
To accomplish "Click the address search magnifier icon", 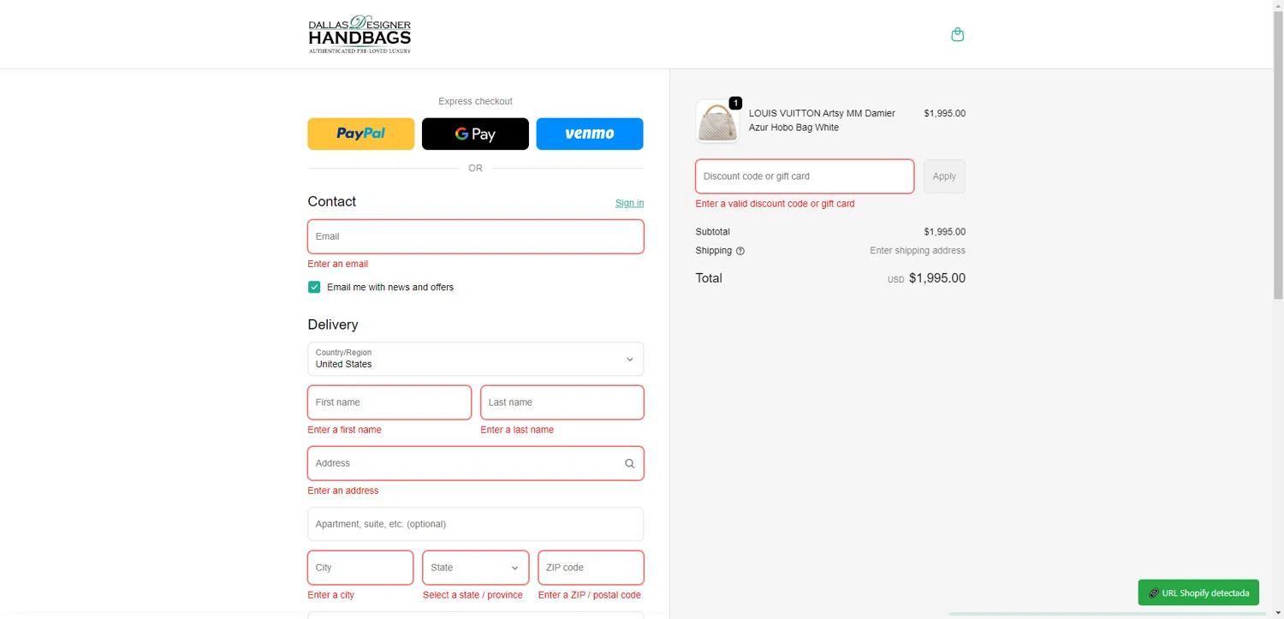I will tap(629, 463).
